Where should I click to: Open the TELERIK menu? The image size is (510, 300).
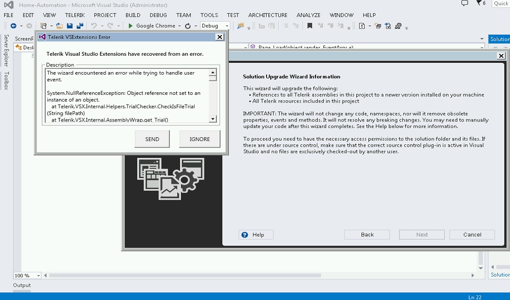coord(75,15)
